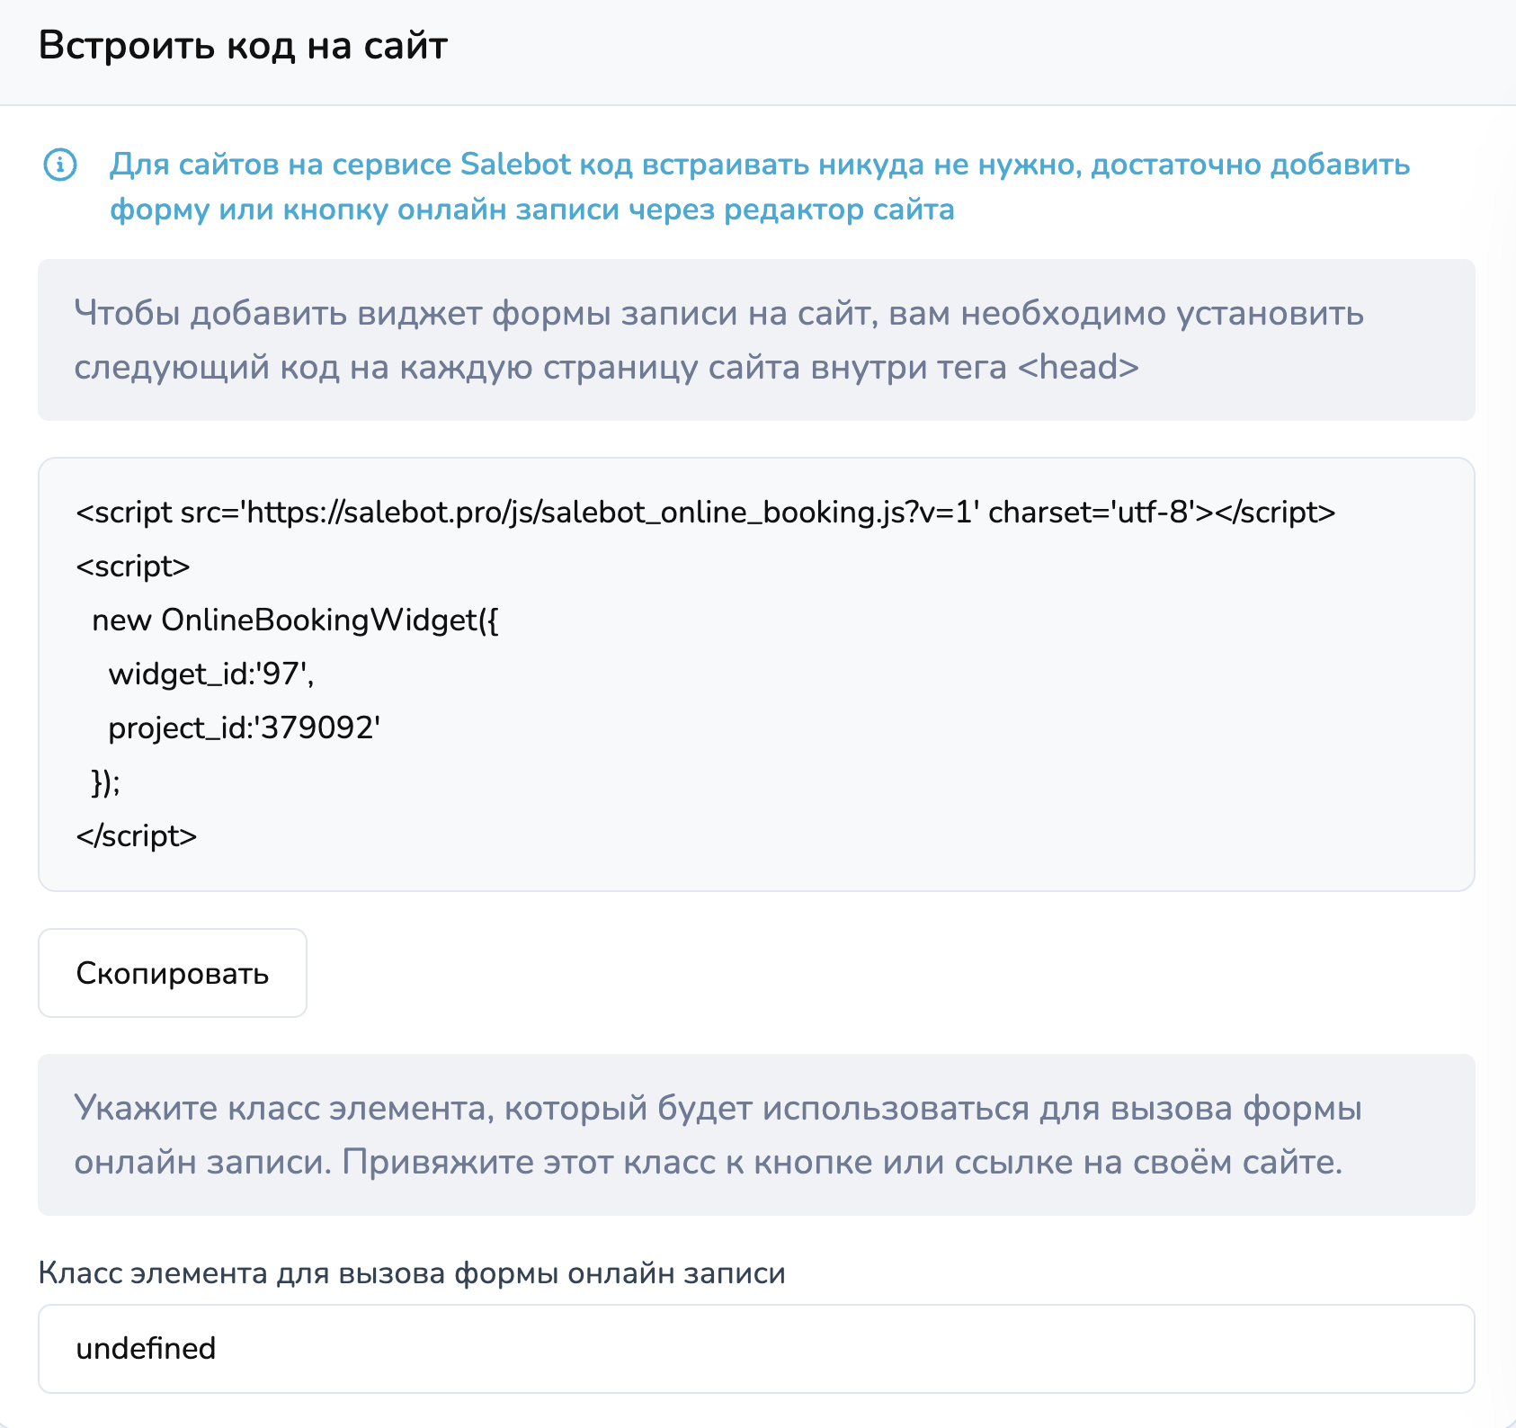This screenshot has height=1428, width=1516.
Task: Click the new OnlineBookingWidget code line
Action: pos(295,620)
